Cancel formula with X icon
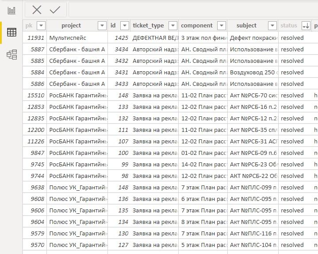Image resolution: width=318 pixels, height=254 pixels. [37, 10]
